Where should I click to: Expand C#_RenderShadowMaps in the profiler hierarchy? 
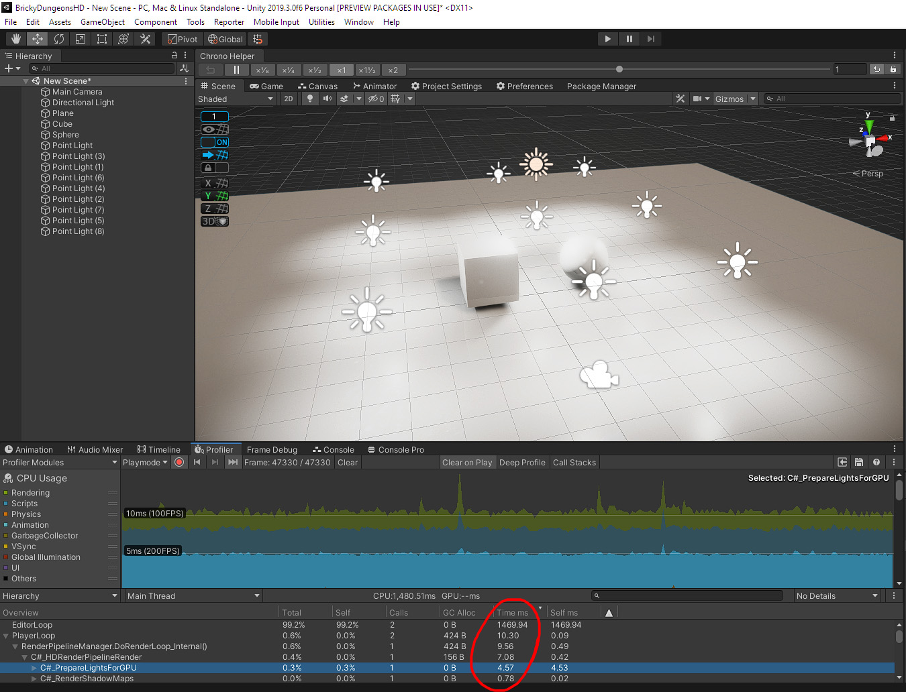click(x=34, y=679)
